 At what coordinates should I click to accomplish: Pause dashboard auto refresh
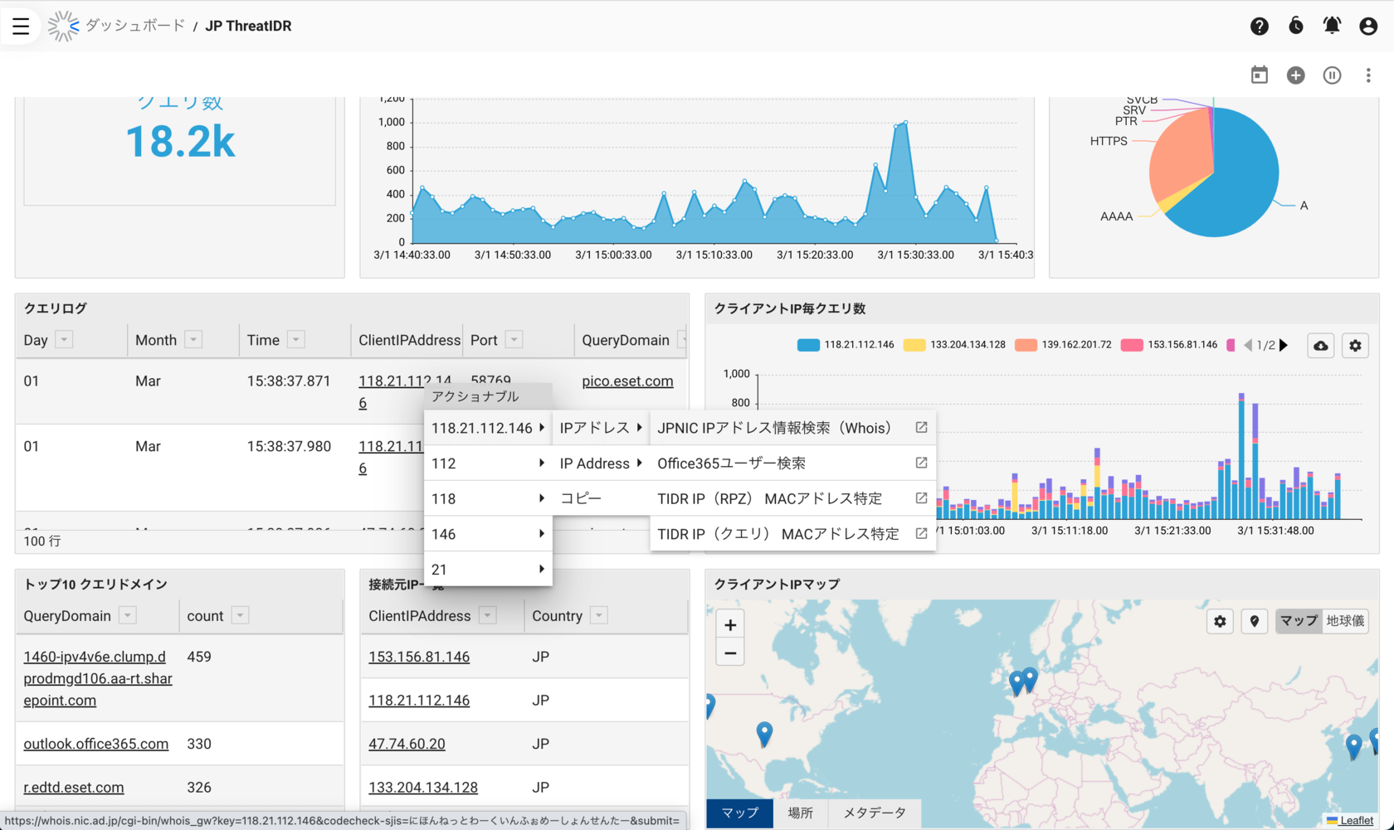(x=1332, y=75)
